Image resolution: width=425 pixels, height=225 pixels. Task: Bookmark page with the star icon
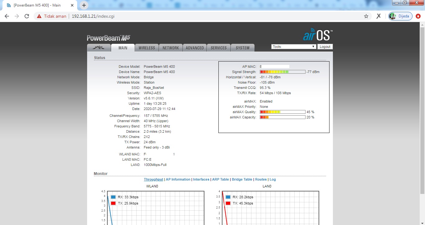(x=366, y=16)
